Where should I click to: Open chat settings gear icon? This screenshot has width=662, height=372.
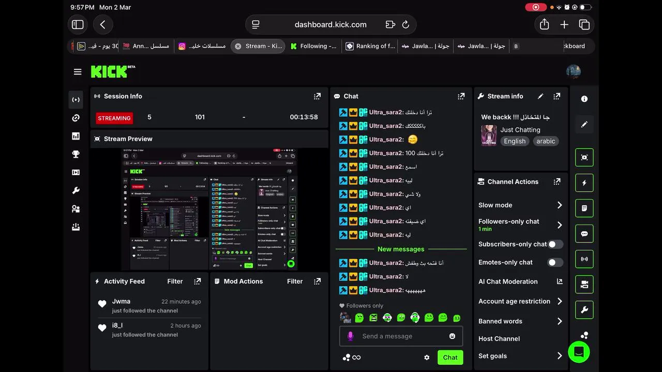point(427,358)
